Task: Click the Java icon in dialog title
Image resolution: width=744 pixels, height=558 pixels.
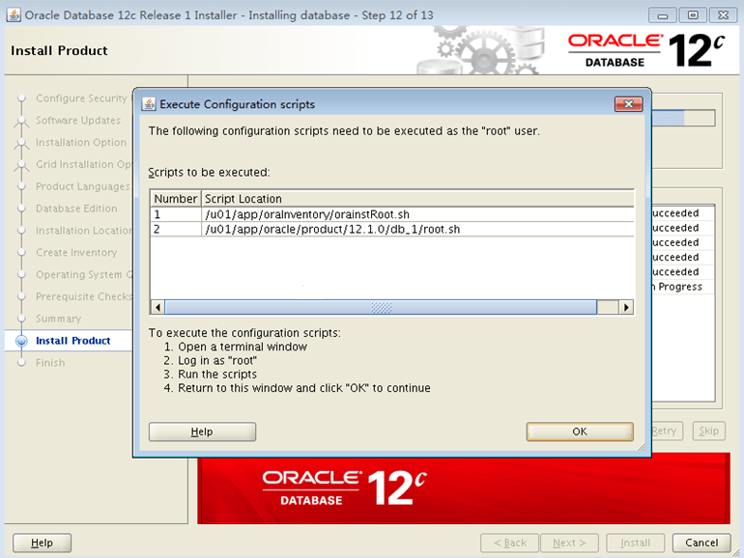Action: [149, 104]
